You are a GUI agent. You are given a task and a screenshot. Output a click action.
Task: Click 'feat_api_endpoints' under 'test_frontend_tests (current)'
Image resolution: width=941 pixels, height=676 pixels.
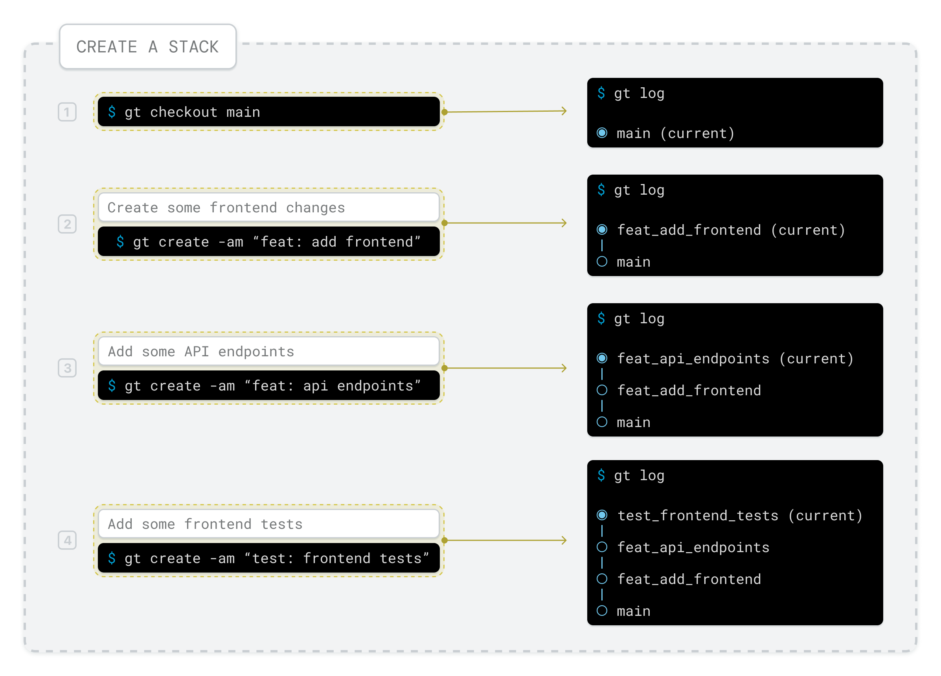(693, 547)
